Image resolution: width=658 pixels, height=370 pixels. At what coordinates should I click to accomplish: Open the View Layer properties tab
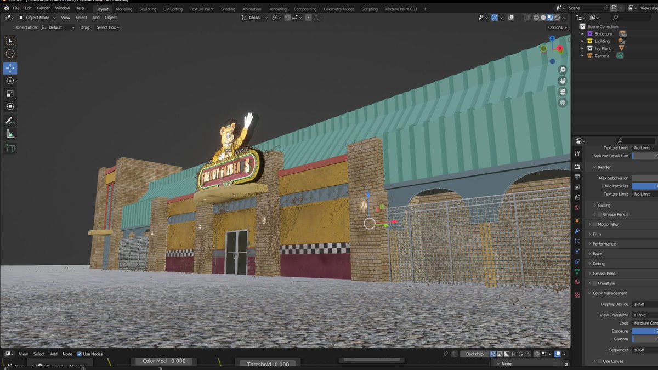577,187
